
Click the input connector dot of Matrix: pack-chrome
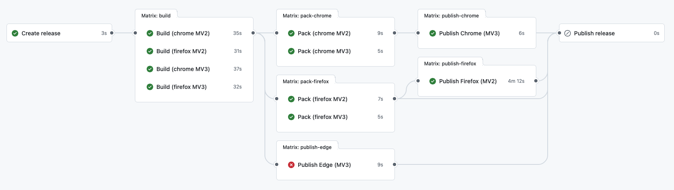[277, 33]
